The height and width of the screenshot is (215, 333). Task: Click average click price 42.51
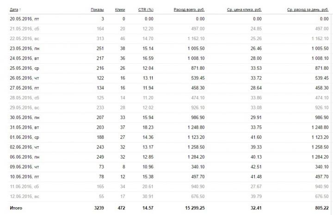tap(256, 167)
